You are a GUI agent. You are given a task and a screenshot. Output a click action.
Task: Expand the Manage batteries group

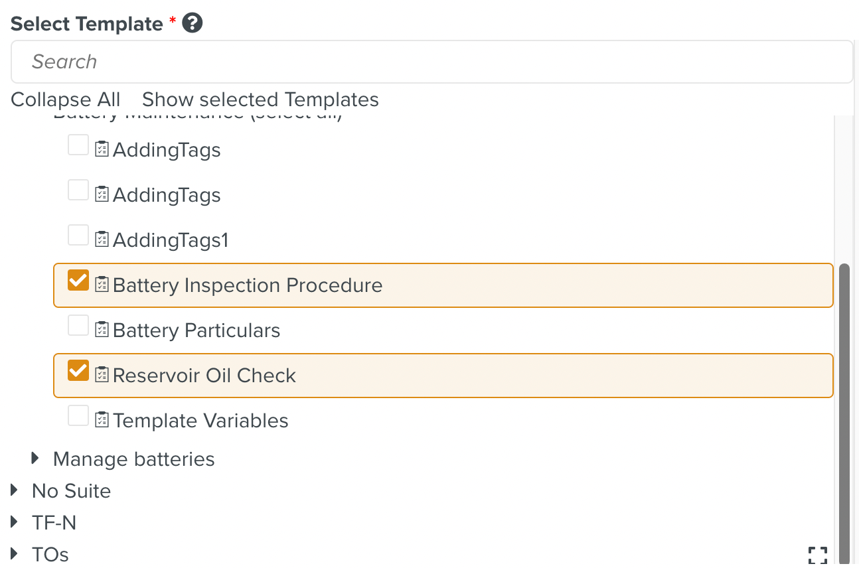pos(35,458)
